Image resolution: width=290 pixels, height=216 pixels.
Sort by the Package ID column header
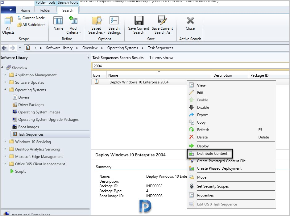point(269,75)
